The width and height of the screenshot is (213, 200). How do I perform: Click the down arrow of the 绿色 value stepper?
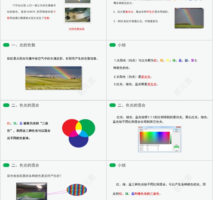point(158,149)
